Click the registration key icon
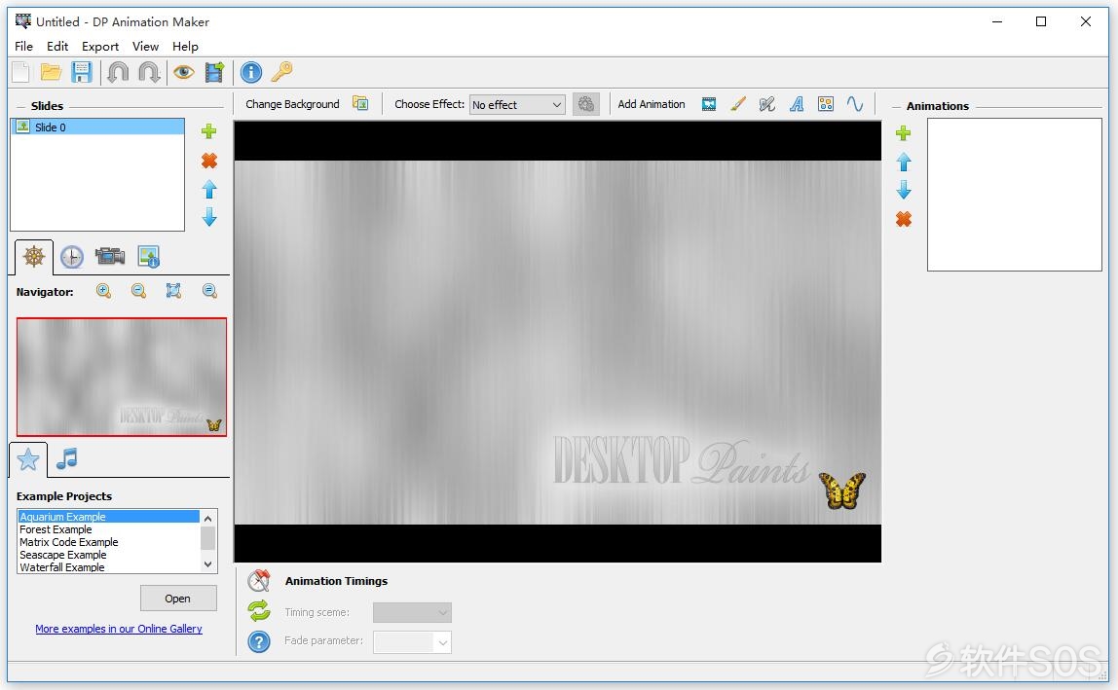 click(x=281, y=72)
